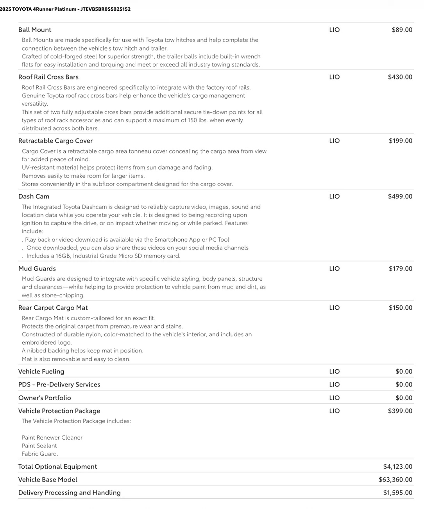Screen dimensions: 424x509
Task: Select the Roof Rail Cross Bars heading
Action: tap(48, 77)
